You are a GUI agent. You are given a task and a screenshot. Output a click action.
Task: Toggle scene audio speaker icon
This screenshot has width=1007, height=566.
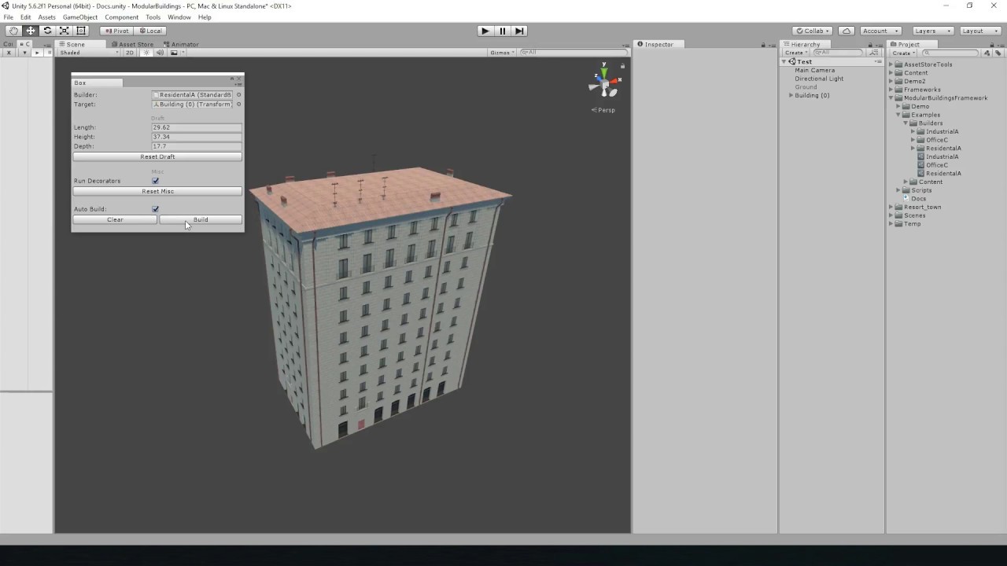(160, 53)
